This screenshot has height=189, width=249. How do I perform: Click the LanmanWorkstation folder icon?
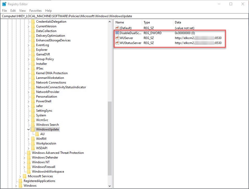[33, 78]
